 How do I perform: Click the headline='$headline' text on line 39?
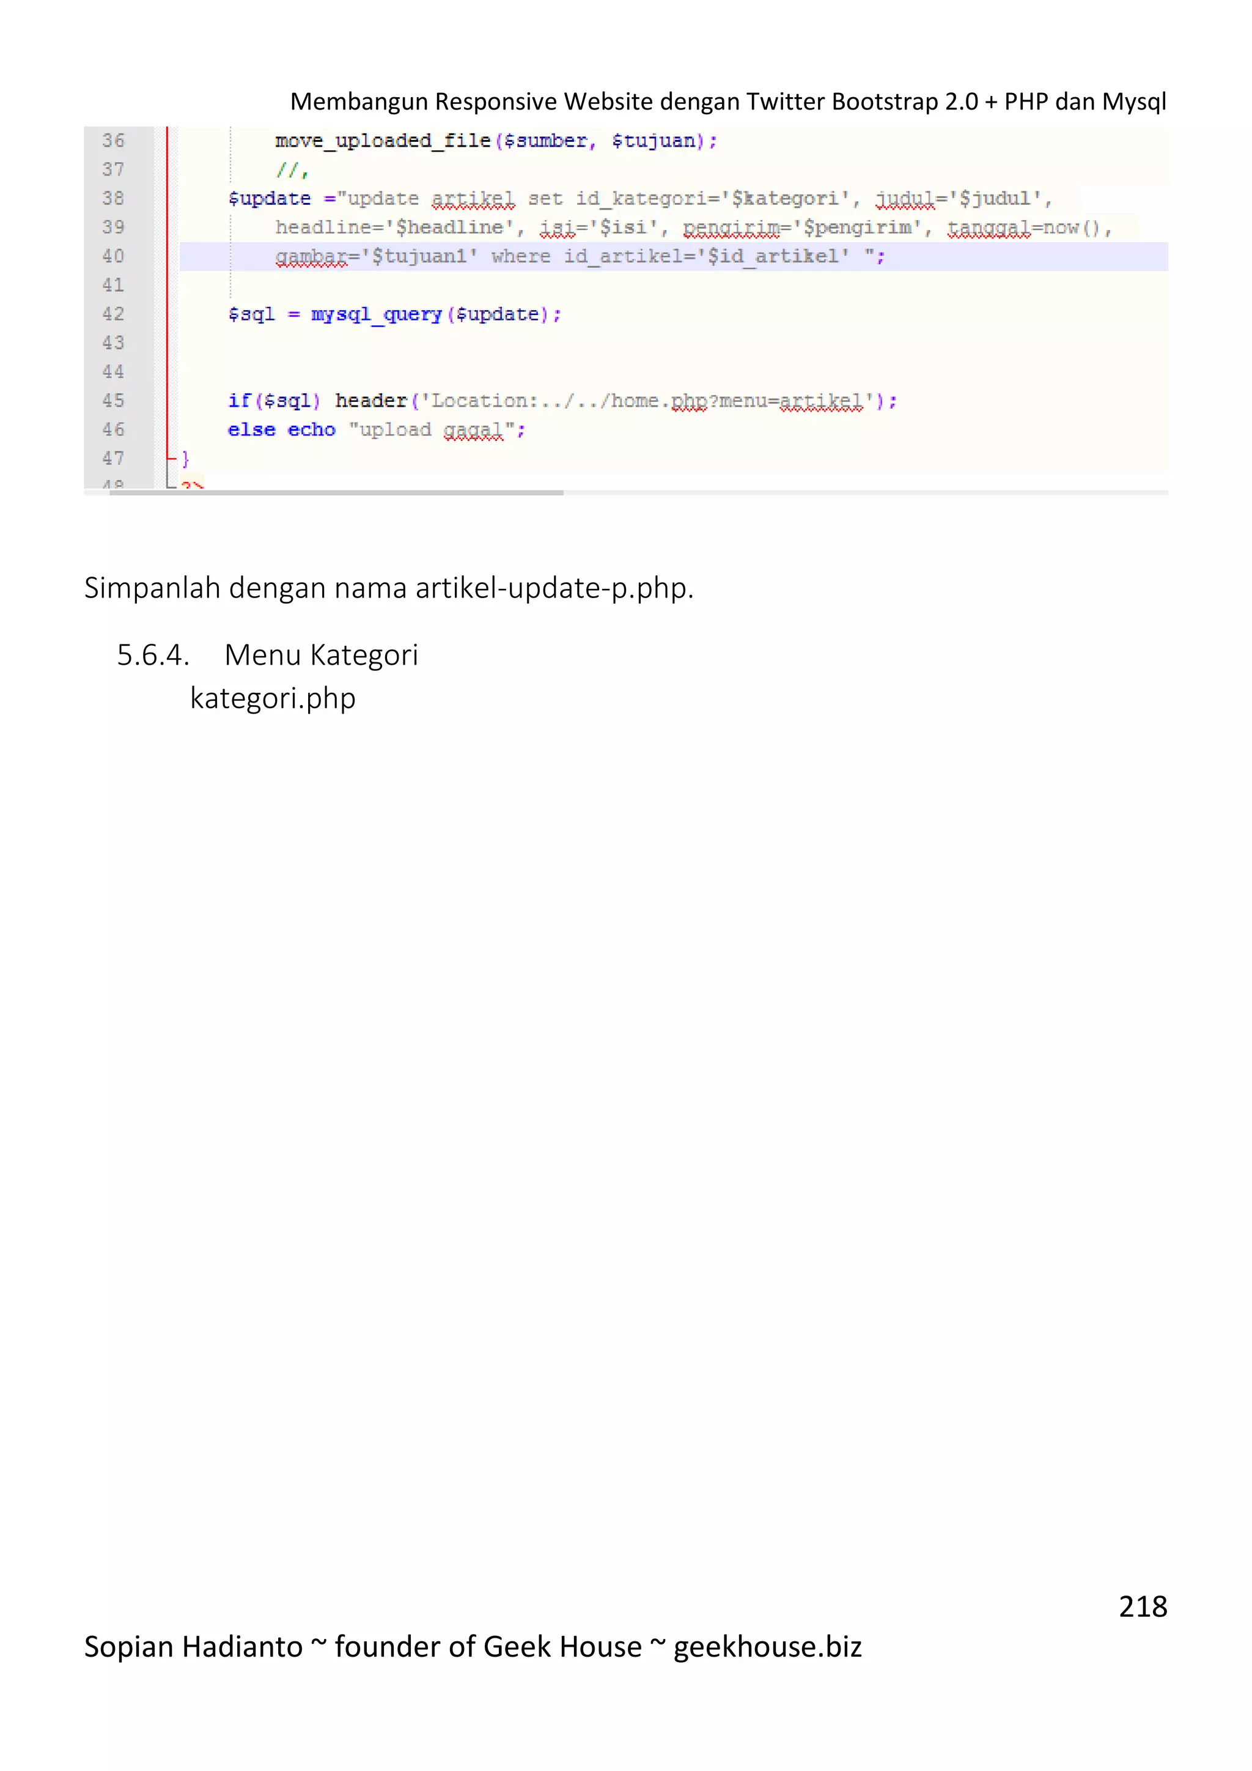pos(395,227)
